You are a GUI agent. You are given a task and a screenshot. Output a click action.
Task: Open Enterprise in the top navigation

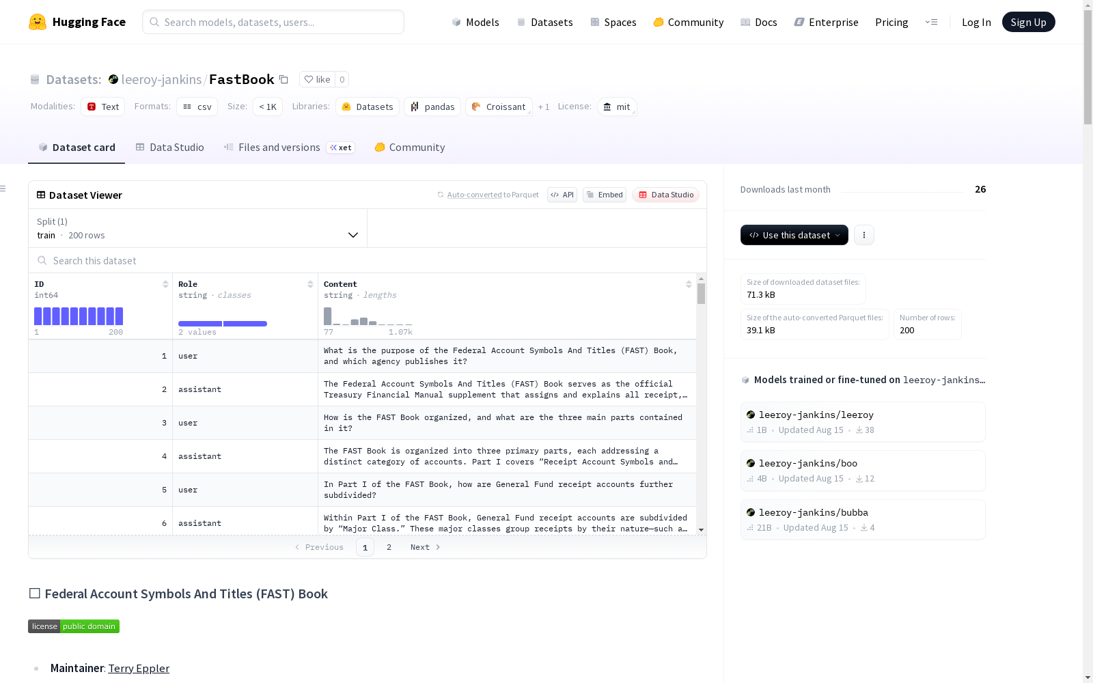[827, 22]
